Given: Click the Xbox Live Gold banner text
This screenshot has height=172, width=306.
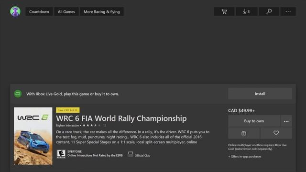Looking at the screenshot, I should point(72,94).
